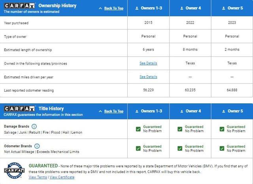Click the Owners 1-3 person icon in Ownership History
The width and height of the screenshot is (253, 184).
pyautogui.click(x=137, y=8)
